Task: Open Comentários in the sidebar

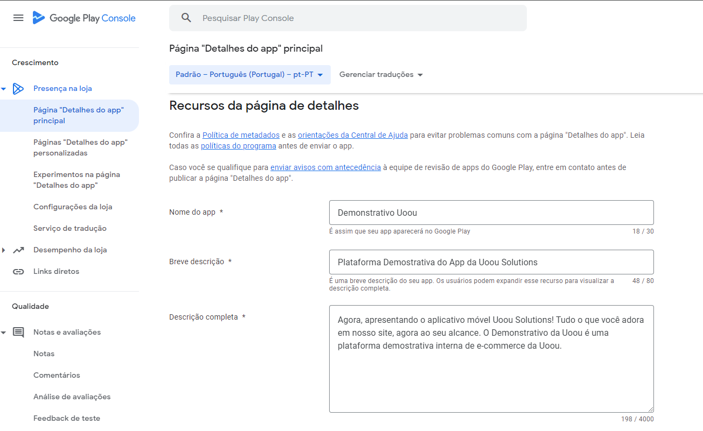Action: click(57, 376)
